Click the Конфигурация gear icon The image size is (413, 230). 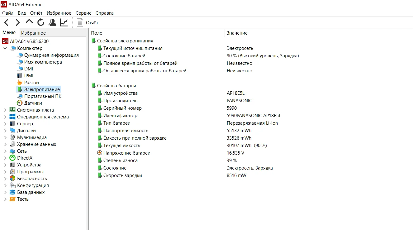click(12, 185)
